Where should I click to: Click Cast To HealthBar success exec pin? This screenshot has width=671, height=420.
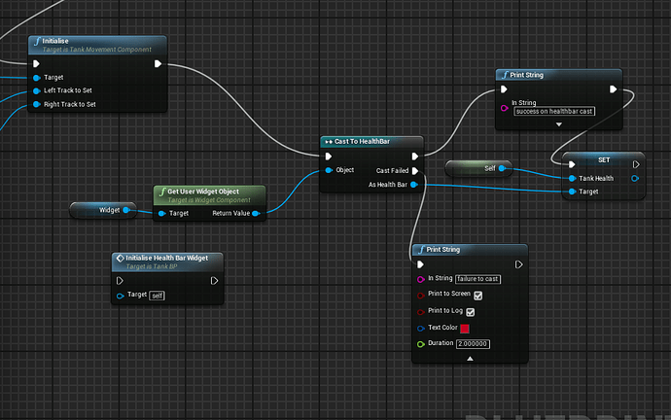(414, 157)
